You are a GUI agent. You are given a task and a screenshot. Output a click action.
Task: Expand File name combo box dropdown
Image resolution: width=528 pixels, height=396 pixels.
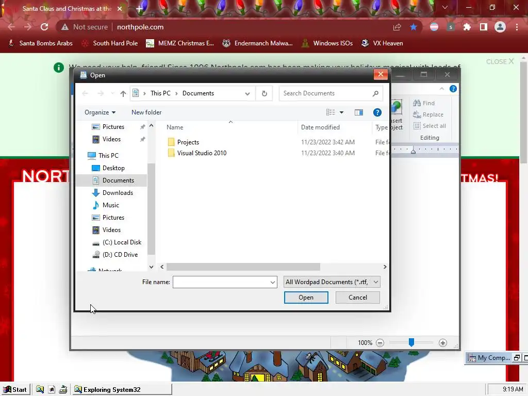pyautogui.click(x=273, y=282)
